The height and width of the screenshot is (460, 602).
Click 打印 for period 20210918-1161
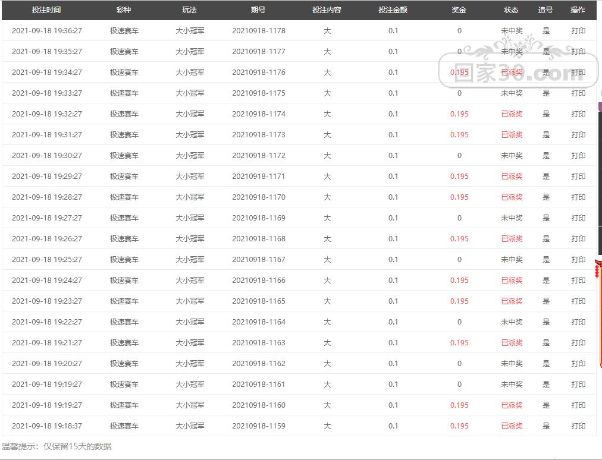(x=578, y=385)
